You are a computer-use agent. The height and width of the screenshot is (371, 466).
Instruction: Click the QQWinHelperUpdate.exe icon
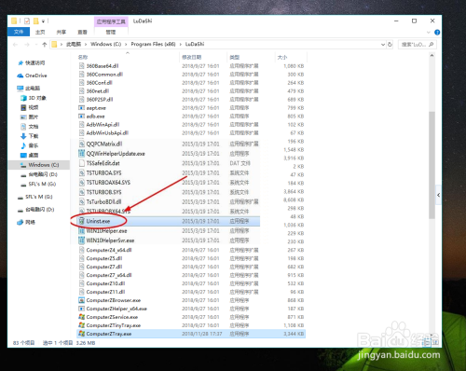click(x=81, y=154)
